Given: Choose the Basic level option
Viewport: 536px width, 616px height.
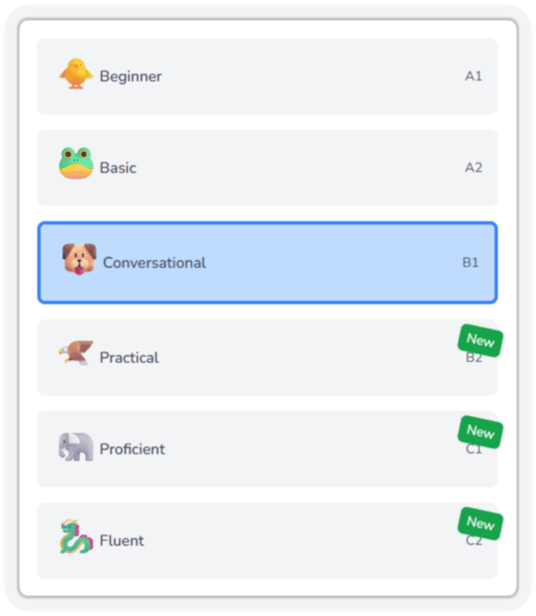Looking at the screenshot, I should (268, 168).
